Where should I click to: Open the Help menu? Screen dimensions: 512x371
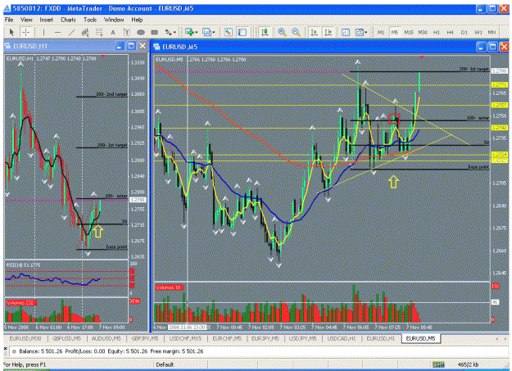(137, 20)
